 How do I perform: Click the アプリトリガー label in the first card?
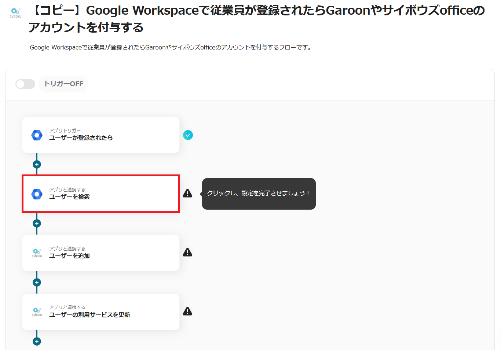pyautogui.click(x=65, y=130)
